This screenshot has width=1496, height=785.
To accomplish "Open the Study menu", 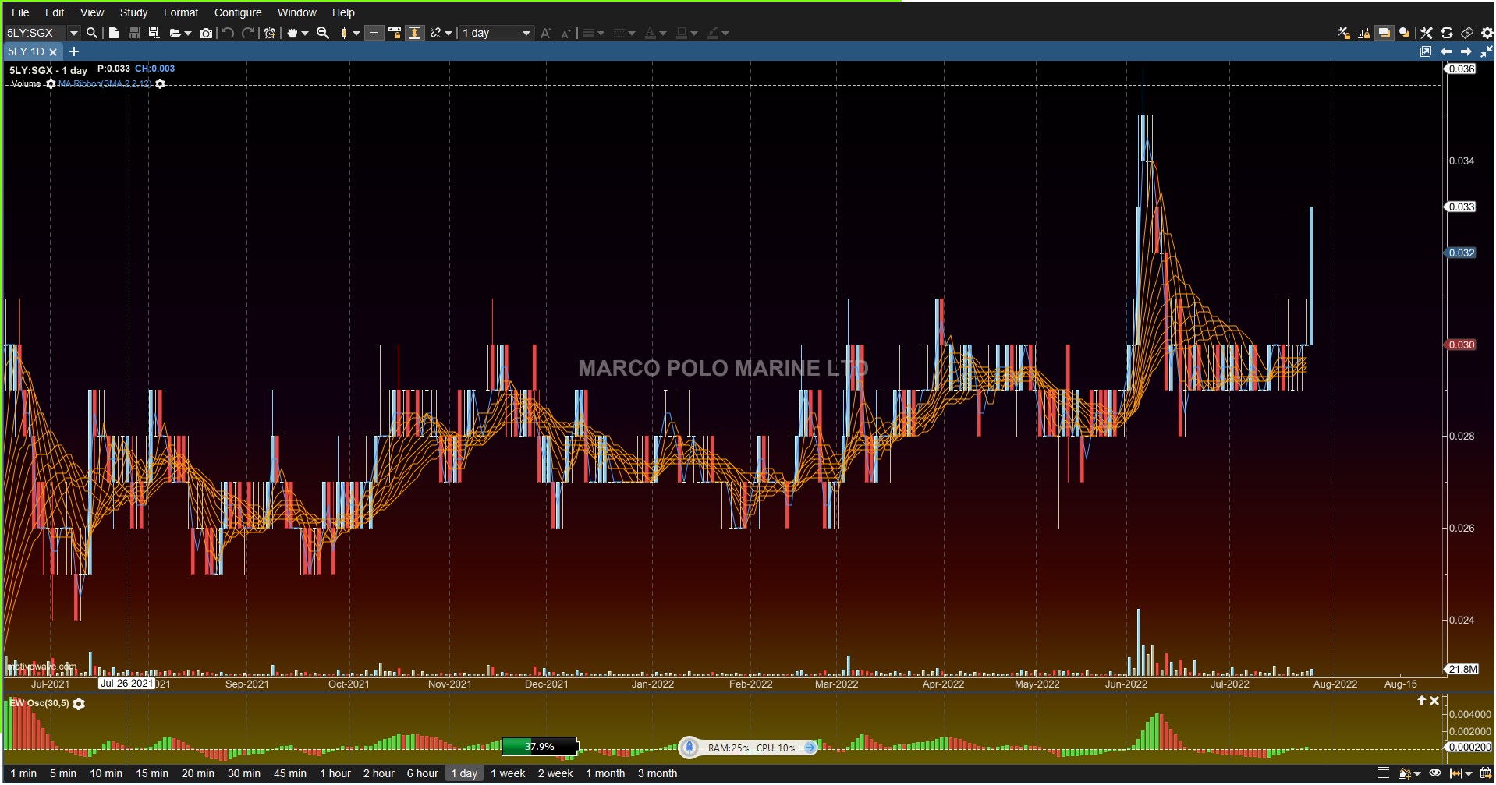I will pos(133,12).
